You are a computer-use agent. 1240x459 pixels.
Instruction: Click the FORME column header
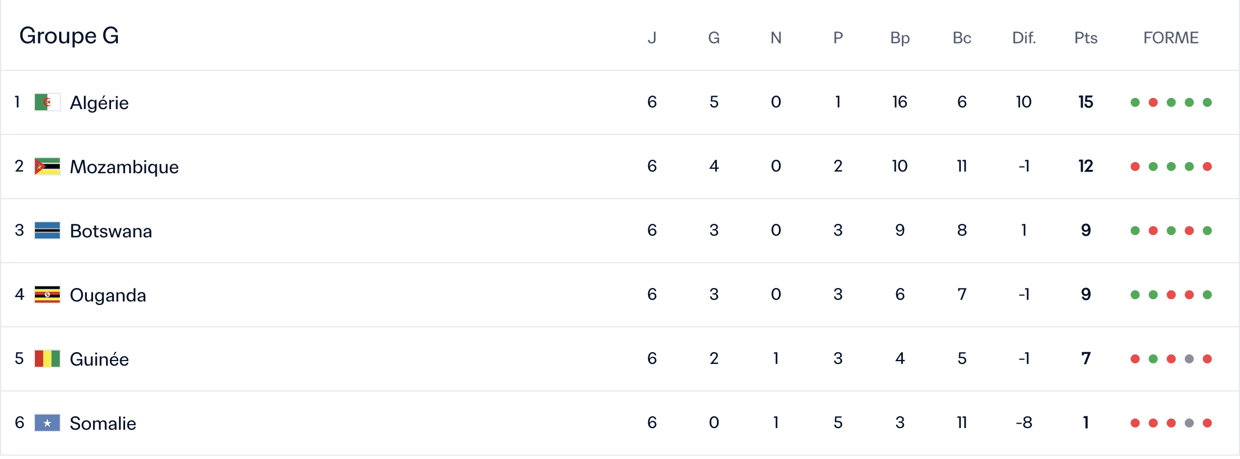[x=1171, y=38]
